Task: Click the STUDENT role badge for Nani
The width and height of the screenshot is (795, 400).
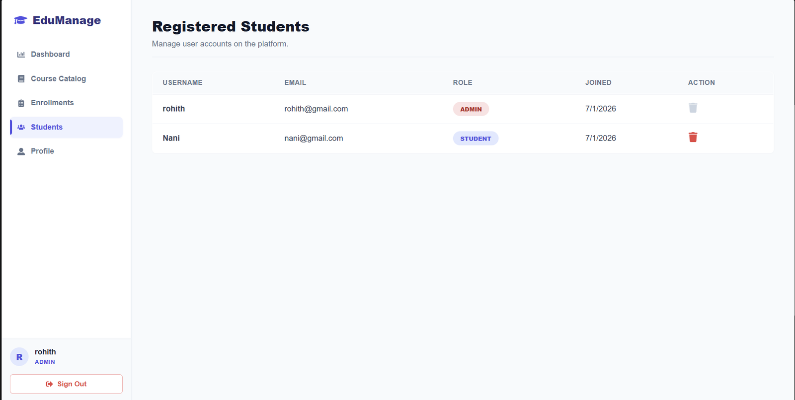Action: (476, 138)
